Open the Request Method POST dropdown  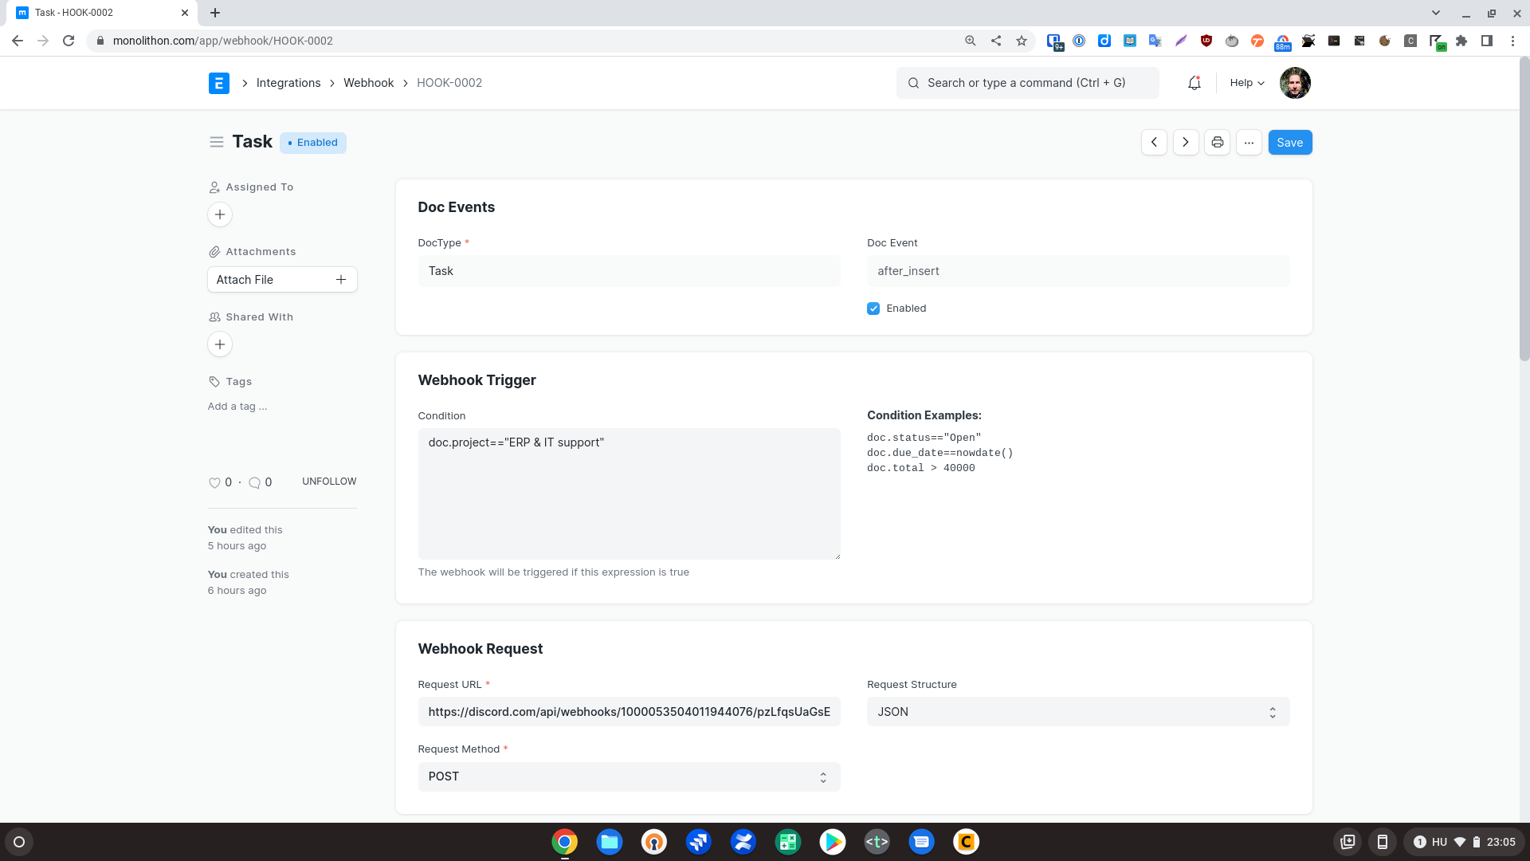pyautogui.click(x=629, y=776)
